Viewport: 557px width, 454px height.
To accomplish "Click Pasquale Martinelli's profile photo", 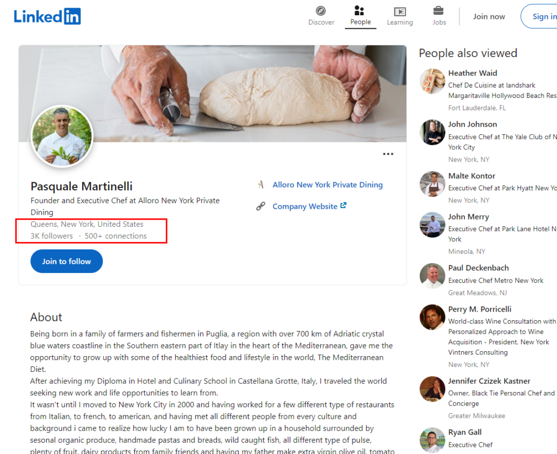I will 63,136.
